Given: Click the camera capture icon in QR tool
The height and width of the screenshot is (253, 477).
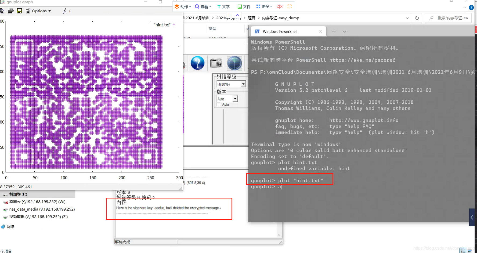Looking at the screenshot, I should click(x=216, y=63).
